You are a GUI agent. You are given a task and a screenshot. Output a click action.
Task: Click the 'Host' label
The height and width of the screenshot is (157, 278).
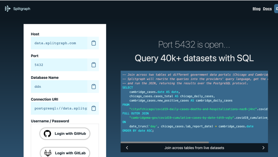35,34
